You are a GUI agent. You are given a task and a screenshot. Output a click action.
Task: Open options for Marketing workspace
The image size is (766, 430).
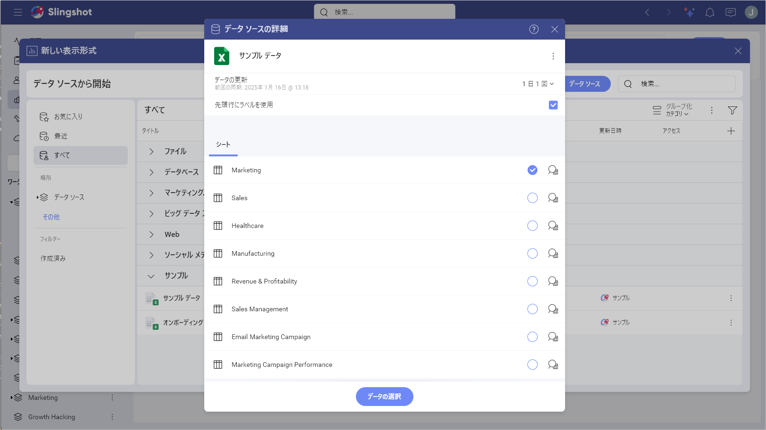pos(112,398)
